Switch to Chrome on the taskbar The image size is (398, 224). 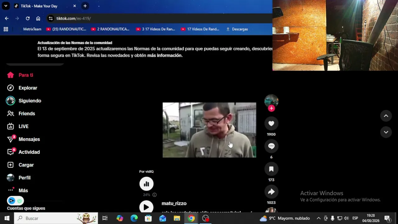pos(191,218)
